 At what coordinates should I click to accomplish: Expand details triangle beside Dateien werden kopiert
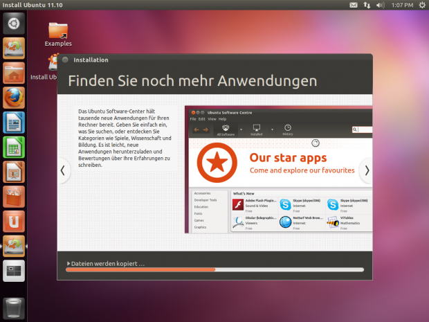coord(69,263)
